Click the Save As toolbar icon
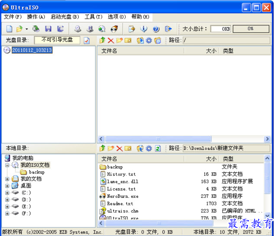 [60, 29]
